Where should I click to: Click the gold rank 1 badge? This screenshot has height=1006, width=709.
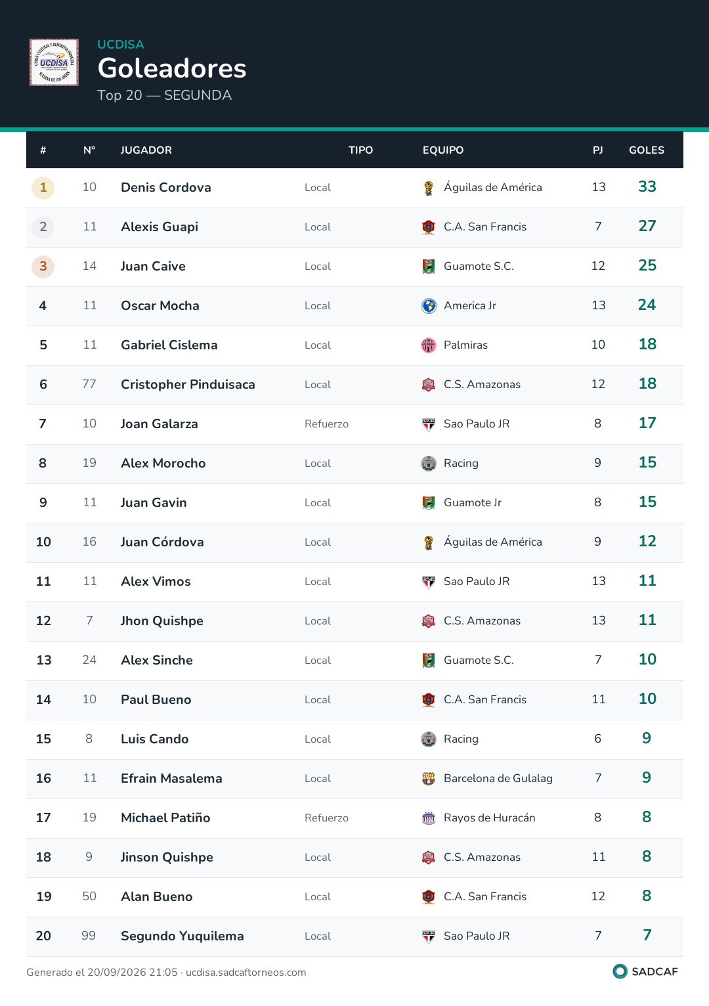pyautogui.click(x=43, y=188)
